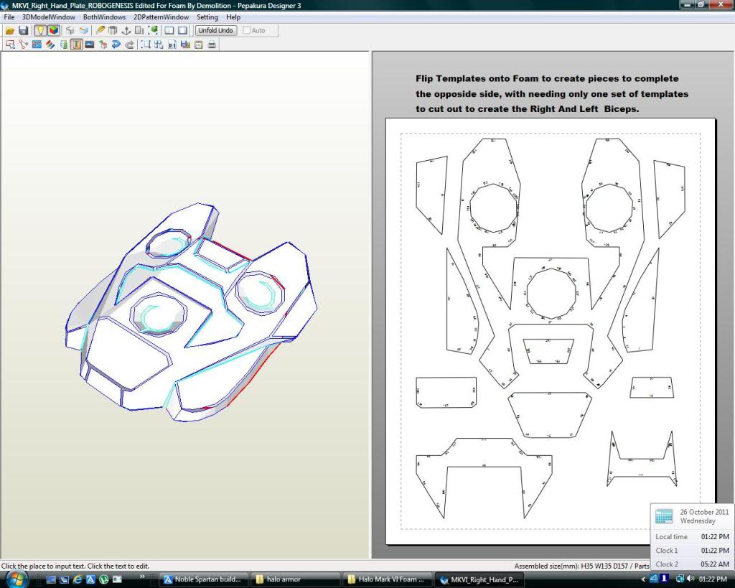Select the anchor icon in toolbar
This screenshot has width=735, height=588.
126,31
